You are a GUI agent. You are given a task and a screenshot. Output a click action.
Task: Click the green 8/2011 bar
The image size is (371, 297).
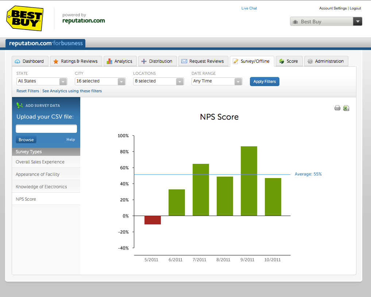(225, 196)
